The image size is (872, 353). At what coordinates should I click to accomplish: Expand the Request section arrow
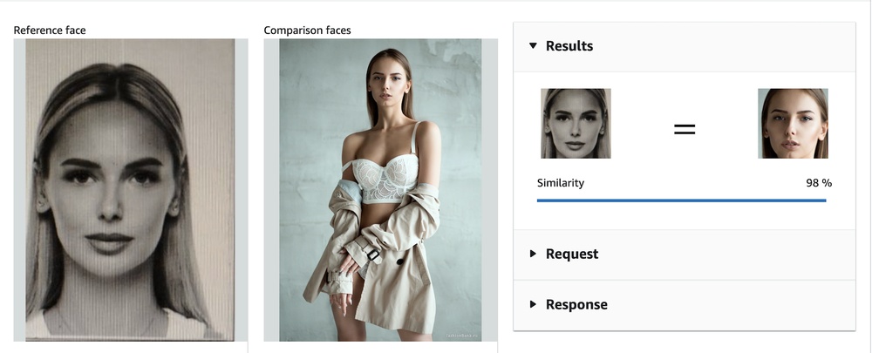pos(533,254)
